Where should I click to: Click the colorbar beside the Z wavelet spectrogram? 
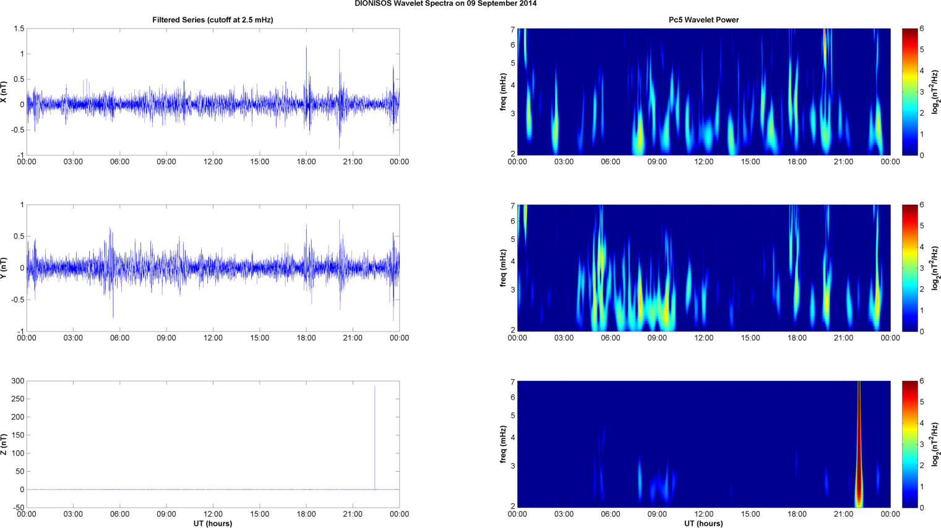(909, 444)
